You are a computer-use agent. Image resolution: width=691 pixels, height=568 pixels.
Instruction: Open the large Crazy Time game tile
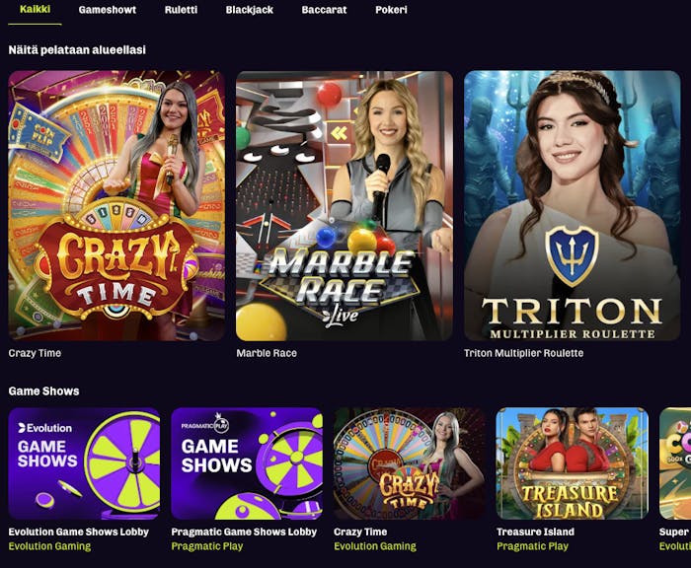click(116, 206)
